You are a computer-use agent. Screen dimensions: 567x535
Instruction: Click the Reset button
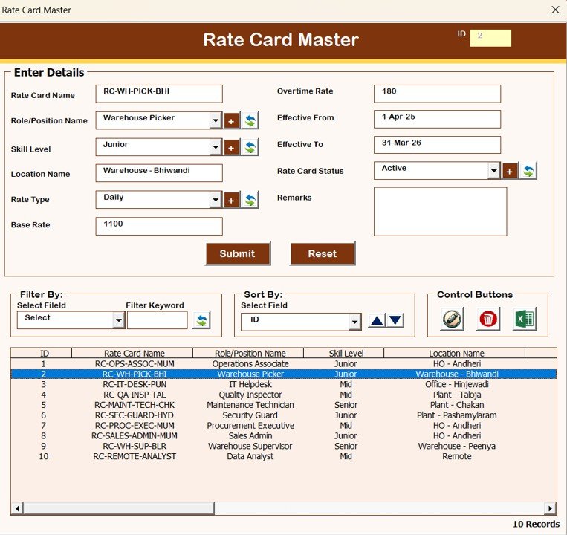(x=322, y=253)
